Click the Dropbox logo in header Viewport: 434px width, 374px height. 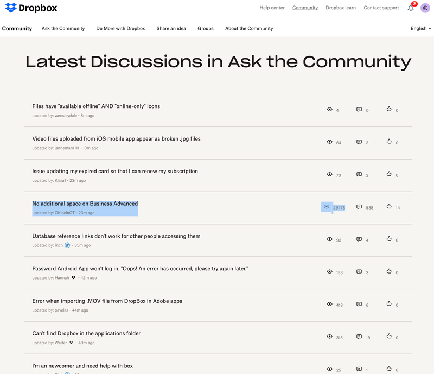tap(30, 9)
